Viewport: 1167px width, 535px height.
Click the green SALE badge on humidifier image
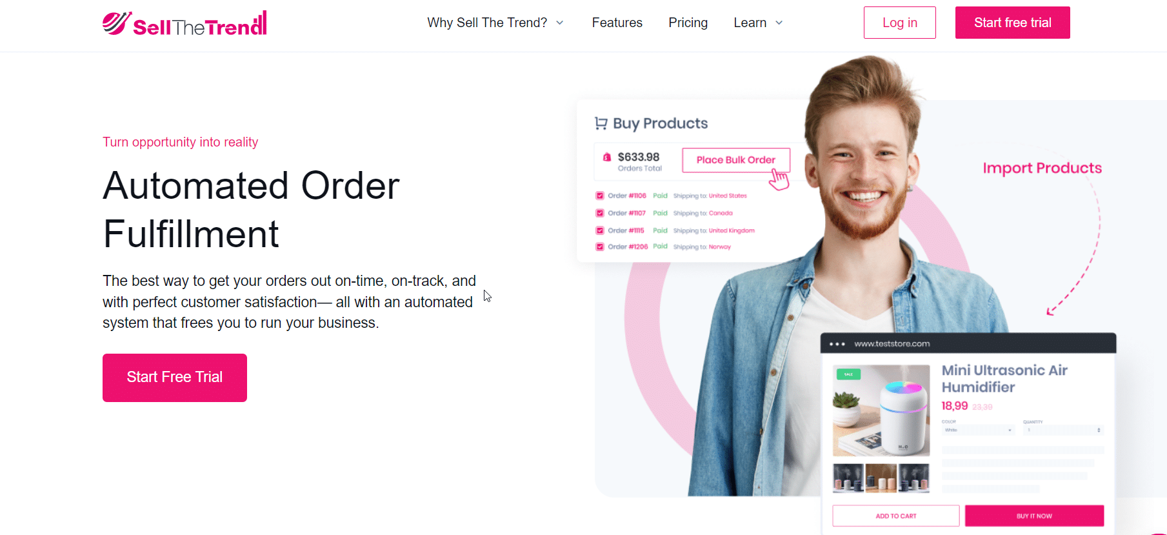pyautogui.click(x=848, y=374)
